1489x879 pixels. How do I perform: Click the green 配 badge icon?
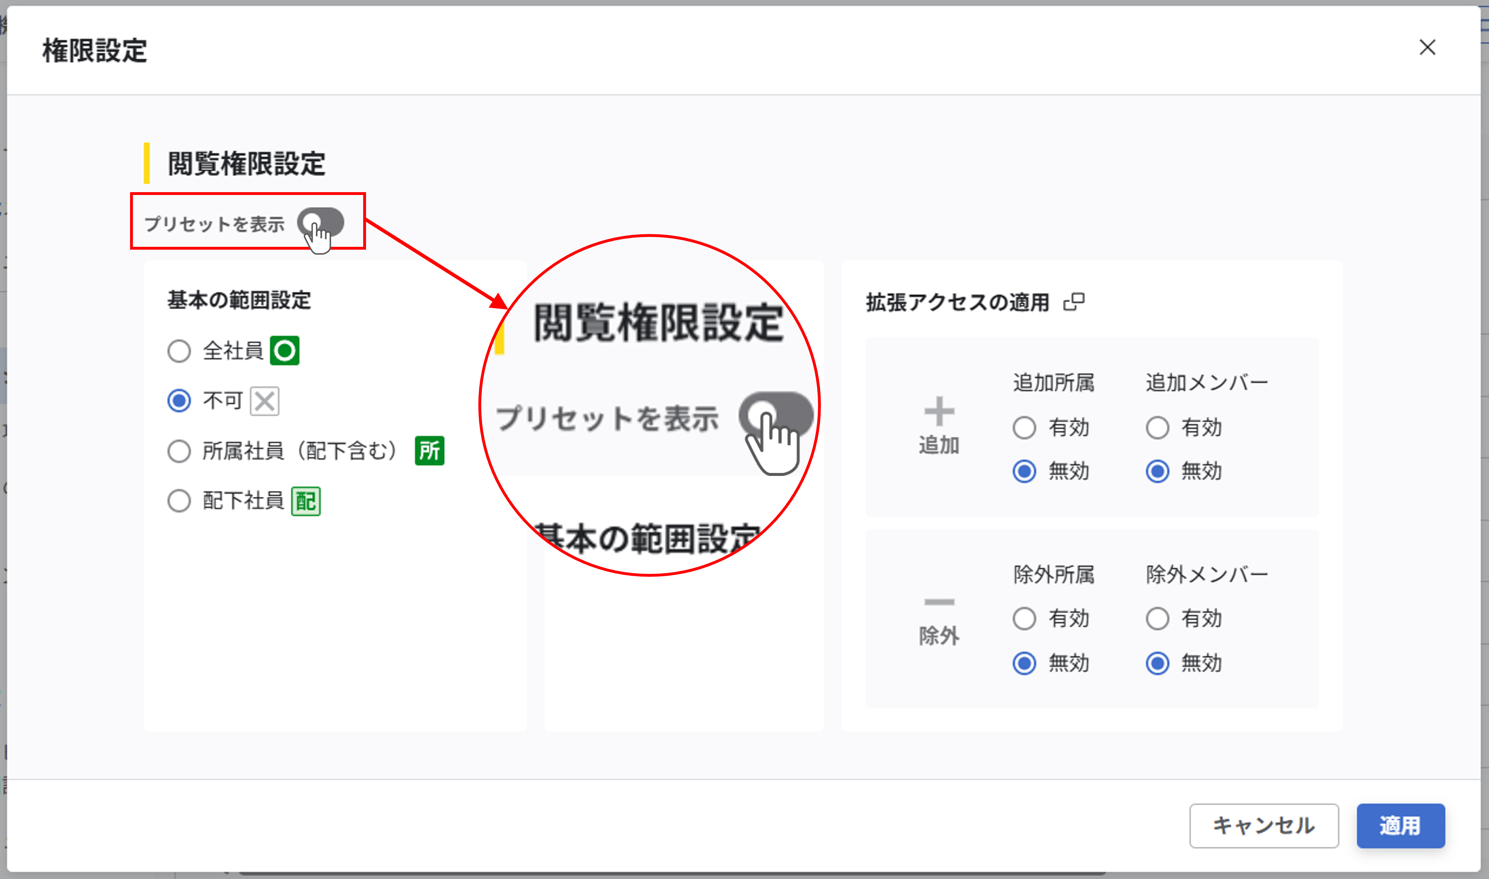[x=306, y=502]
